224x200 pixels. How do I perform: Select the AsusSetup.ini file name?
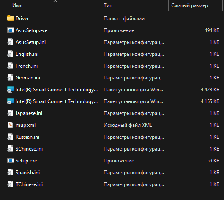pos(30,42)
